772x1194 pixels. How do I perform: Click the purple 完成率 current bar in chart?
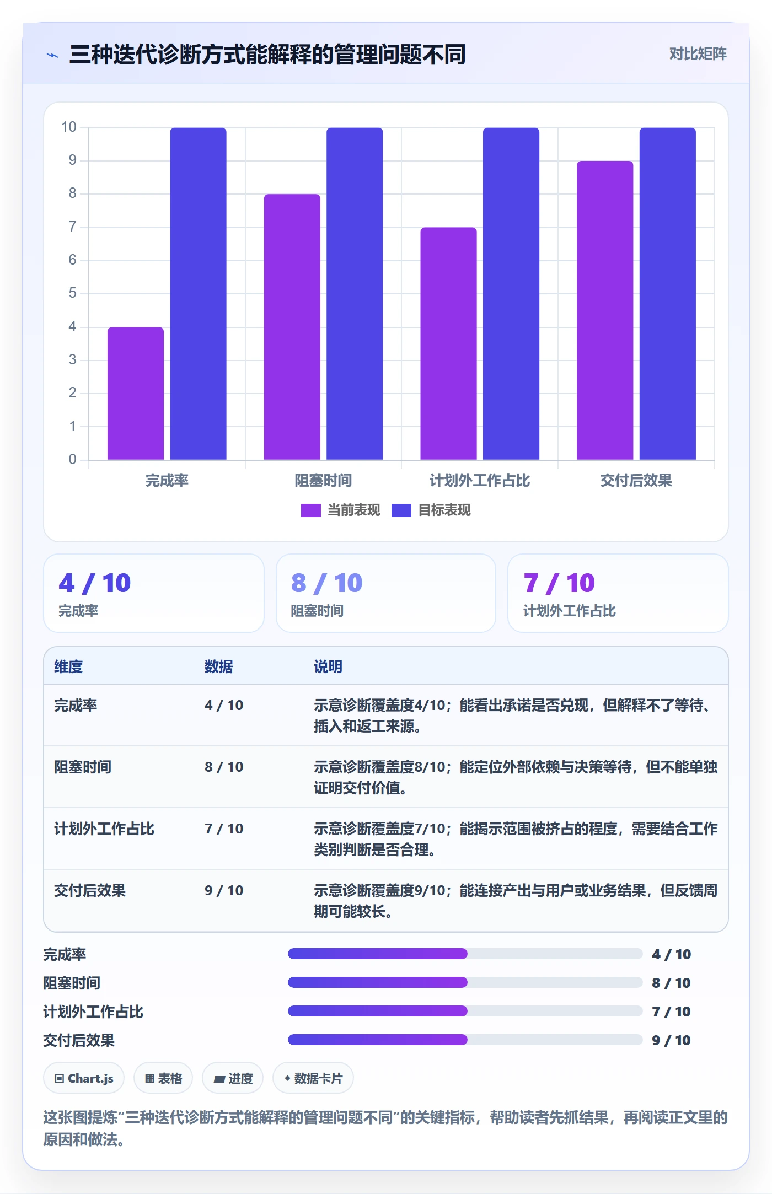click(x=136, y=394)
